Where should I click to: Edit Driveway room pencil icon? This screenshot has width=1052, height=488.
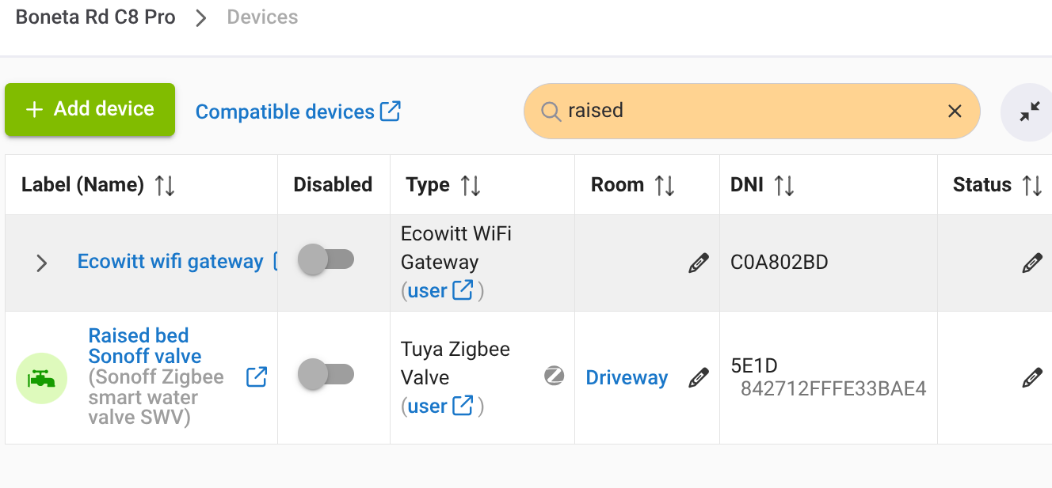click(x=699, y=378)
